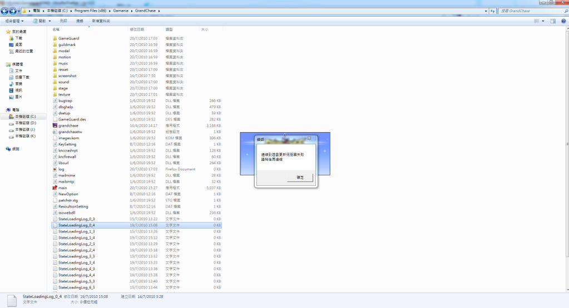The width and height of the screenshot is (569, 308).
Task: Click the log Firefox document icon
Action: [x=55, y=169]
